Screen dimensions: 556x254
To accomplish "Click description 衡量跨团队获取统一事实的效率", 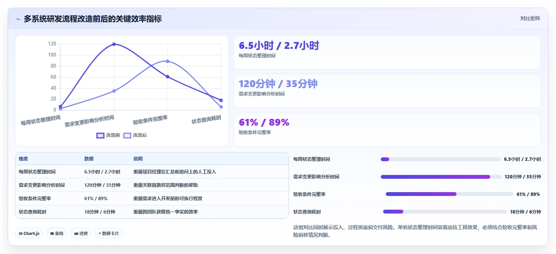I will [x=166, y=212].
